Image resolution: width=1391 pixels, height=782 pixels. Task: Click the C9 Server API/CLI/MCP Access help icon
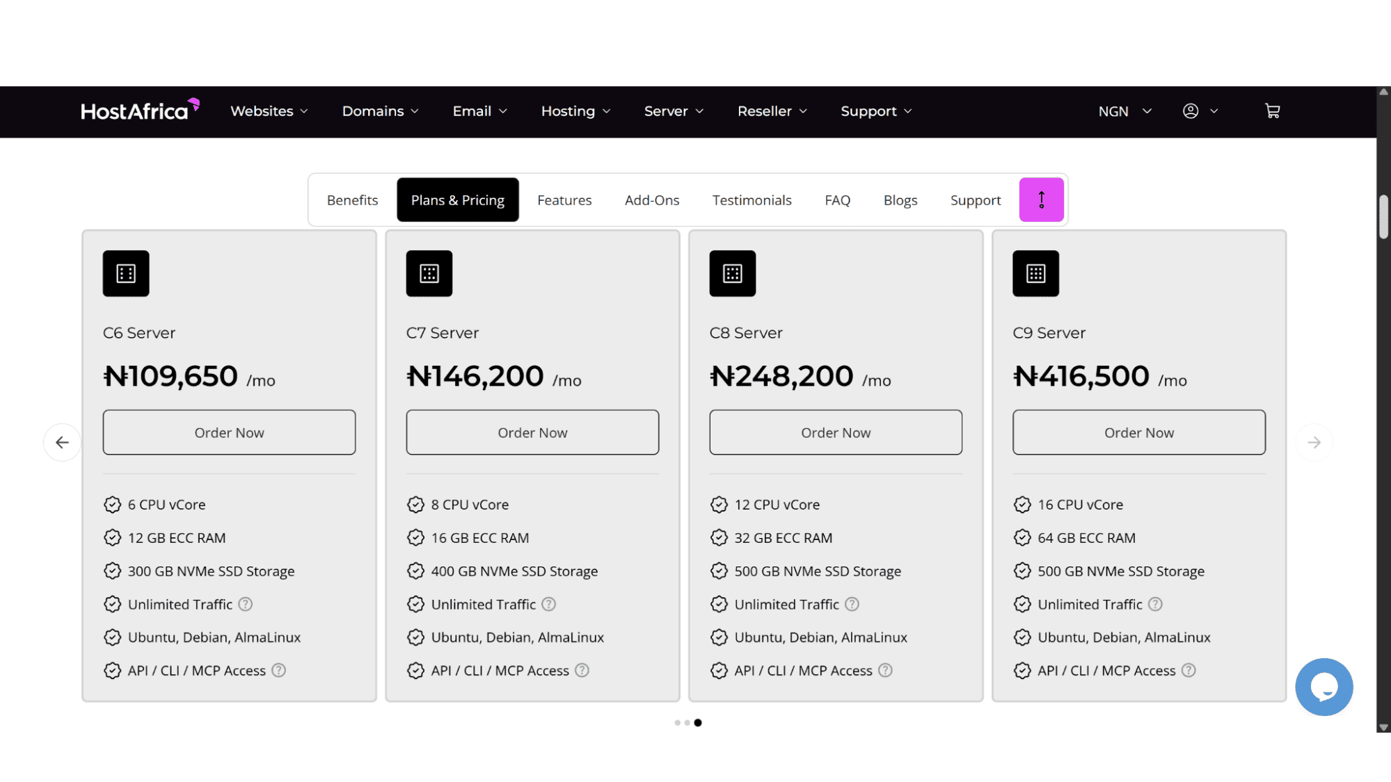click(x=1189, y=670)
